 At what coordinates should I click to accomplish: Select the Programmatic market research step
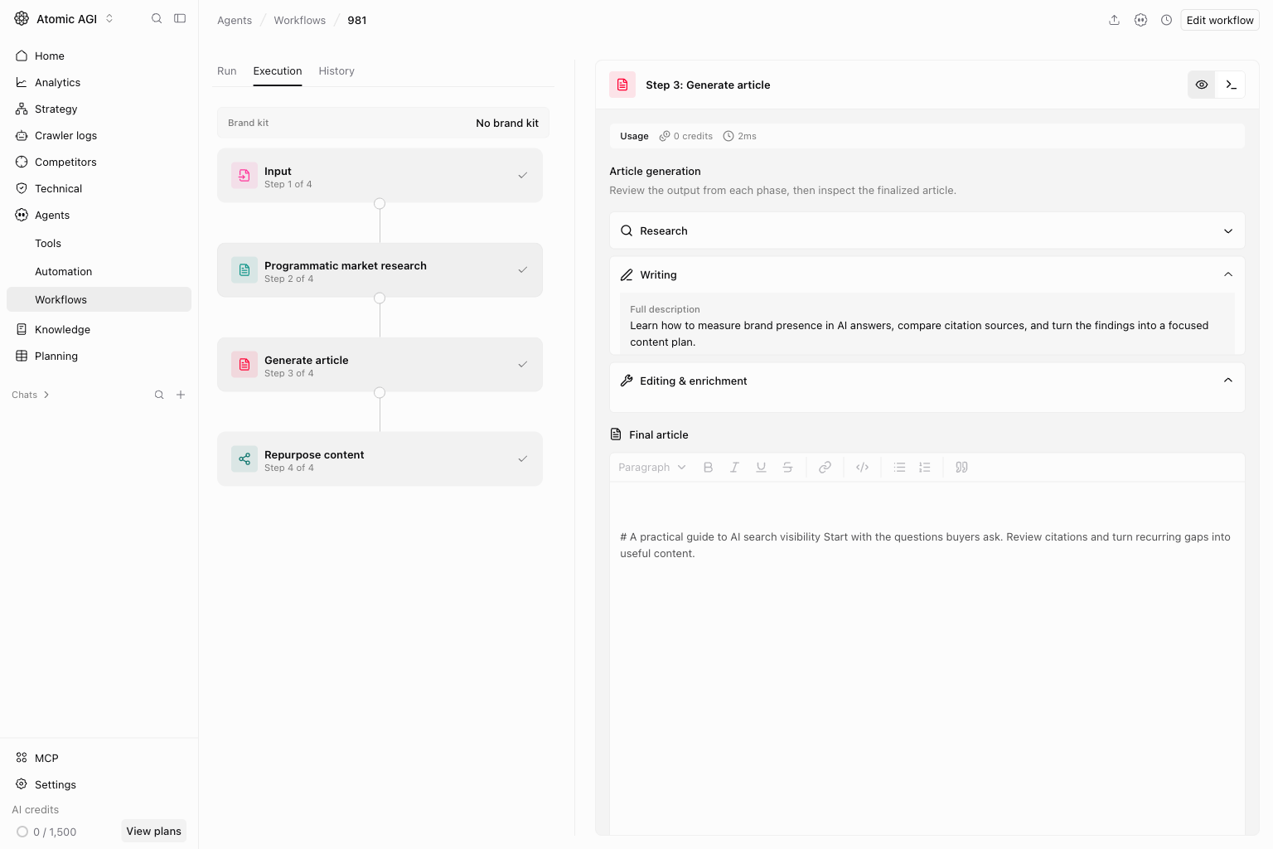pyautogui.click(x=380, y=270)
